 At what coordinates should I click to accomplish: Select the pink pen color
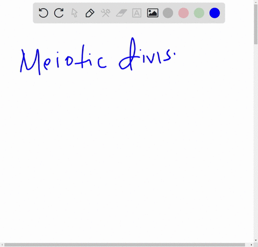pyautogui.click(x=183, y=13)
